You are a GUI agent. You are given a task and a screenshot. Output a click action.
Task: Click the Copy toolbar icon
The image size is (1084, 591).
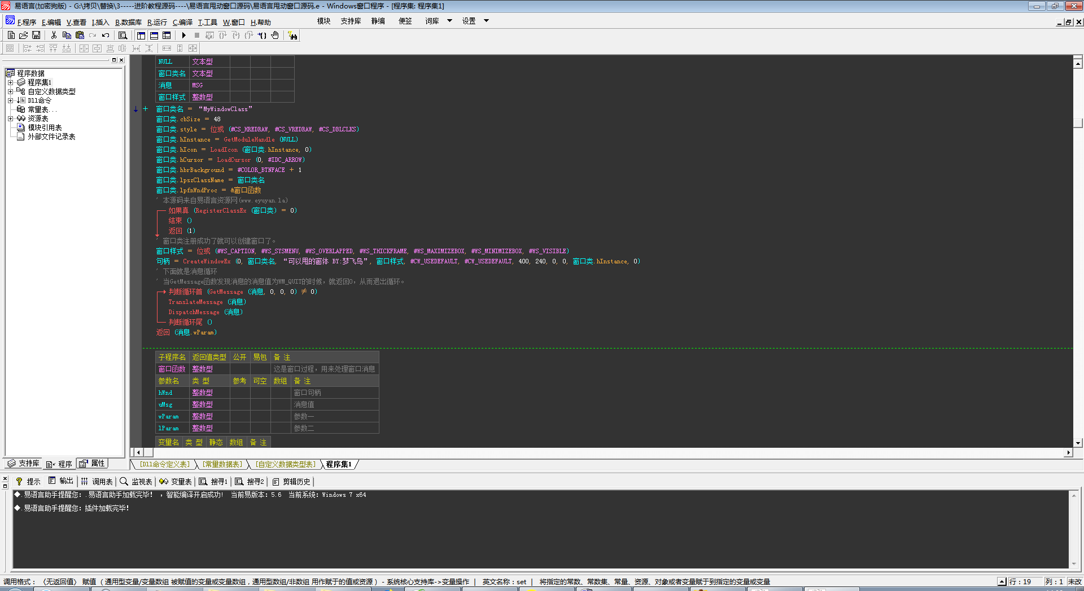click(x=67, y=36)
